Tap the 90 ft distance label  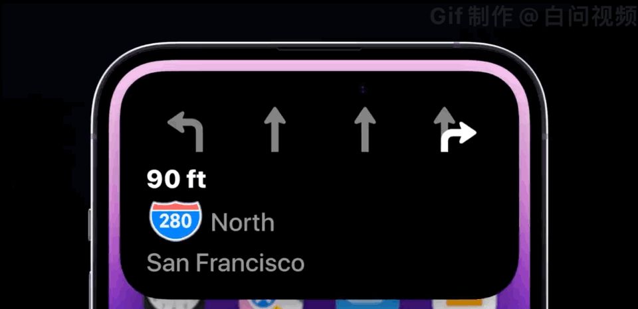tap(177, 179)
